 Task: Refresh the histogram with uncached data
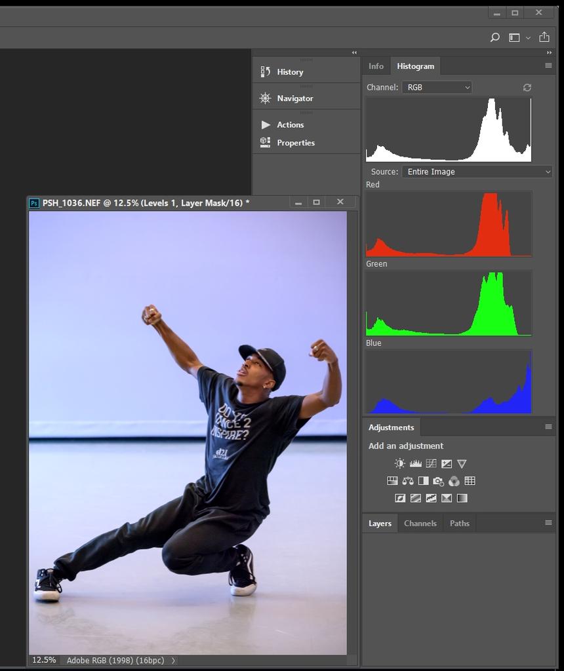pos(527,87)
